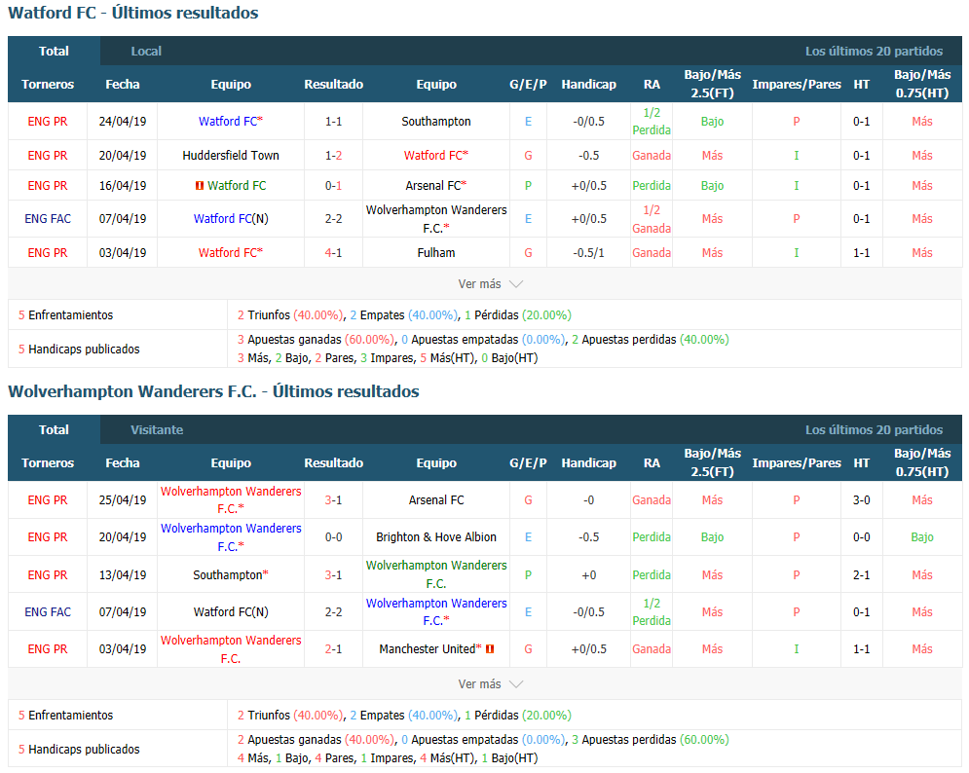This screenshot has width=969, height=773.
Task: Click the Fecha column header in Wolverhampton table
Action: pos(123,462)
